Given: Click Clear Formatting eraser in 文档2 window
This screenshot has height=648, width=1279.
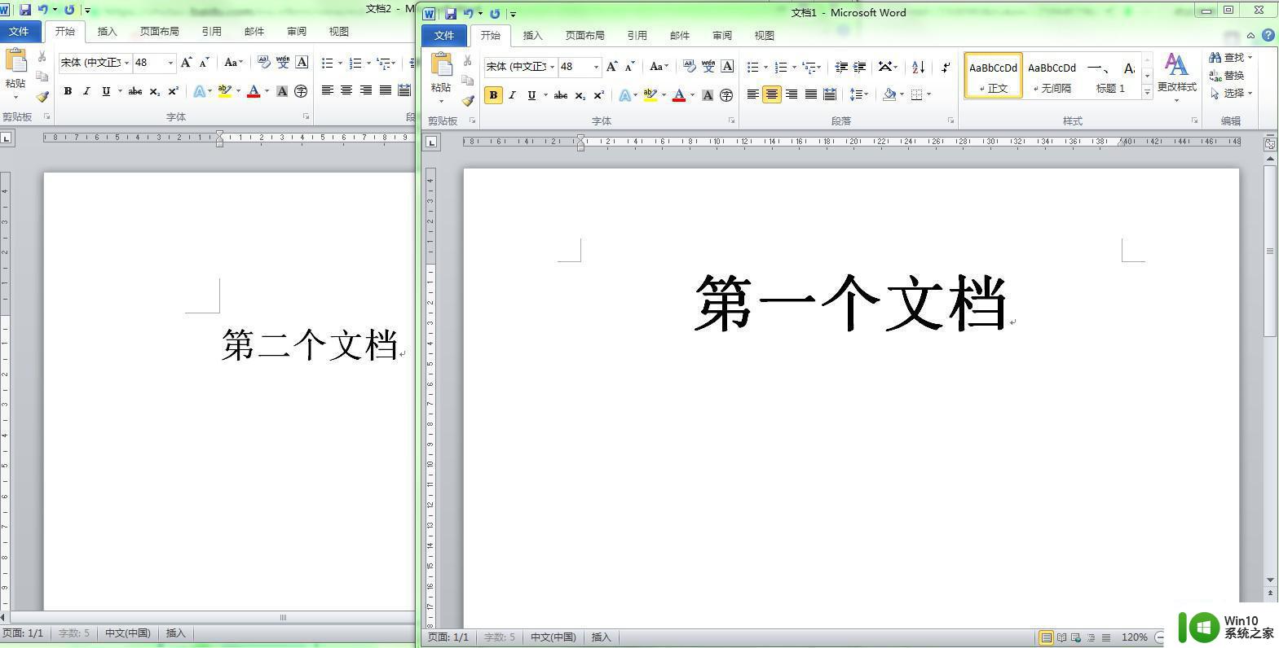Looking at the screenshot, I should click(x=263, y=62).
